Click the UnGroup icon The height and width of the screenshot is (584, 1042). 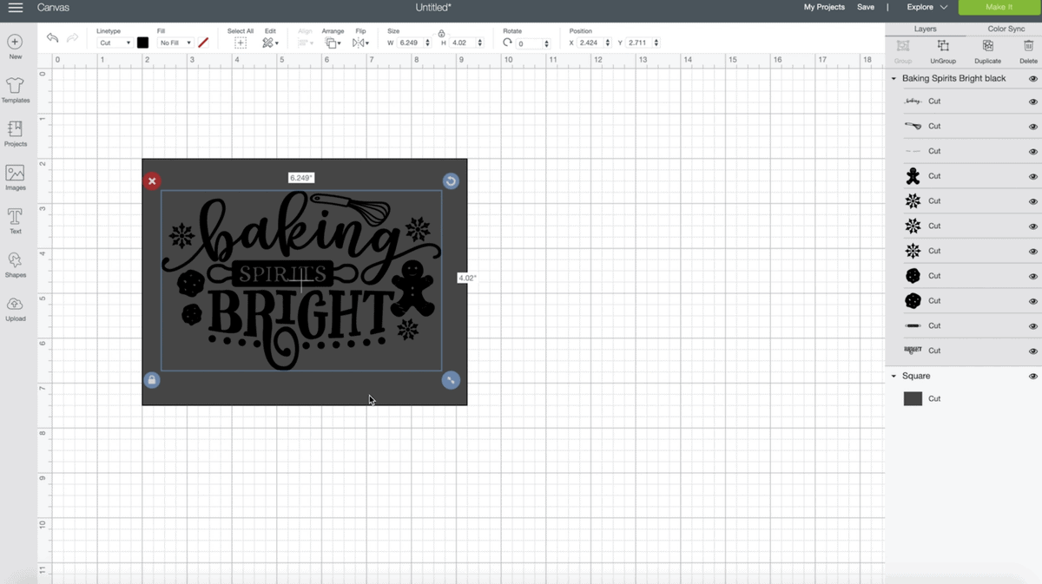click(x=943, y=46)
